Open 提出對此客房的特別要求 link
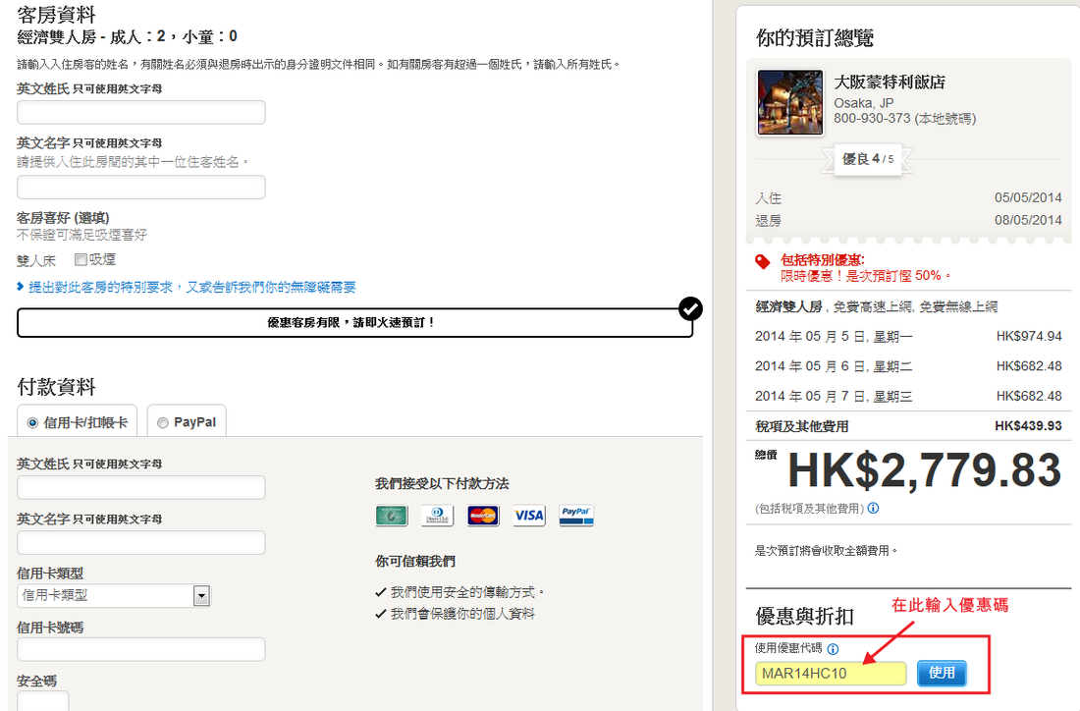Image resolution: width=1080 pixels, height=711 pixels. click(x=191, y=287)
